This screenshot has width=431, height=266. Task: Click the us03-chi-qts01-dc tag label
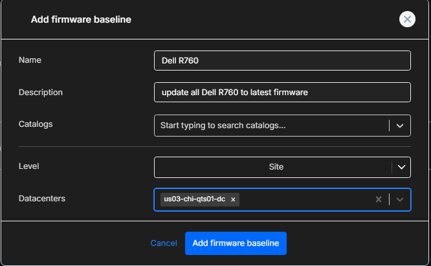tap(194, 199)
